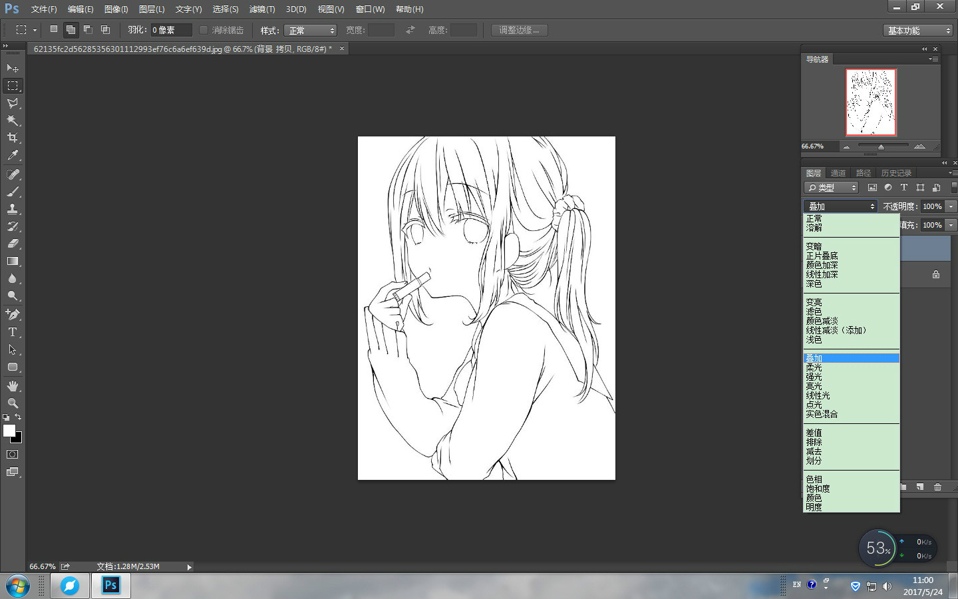Create a new layer icon
958x599 pixels.
pos(920,487)
